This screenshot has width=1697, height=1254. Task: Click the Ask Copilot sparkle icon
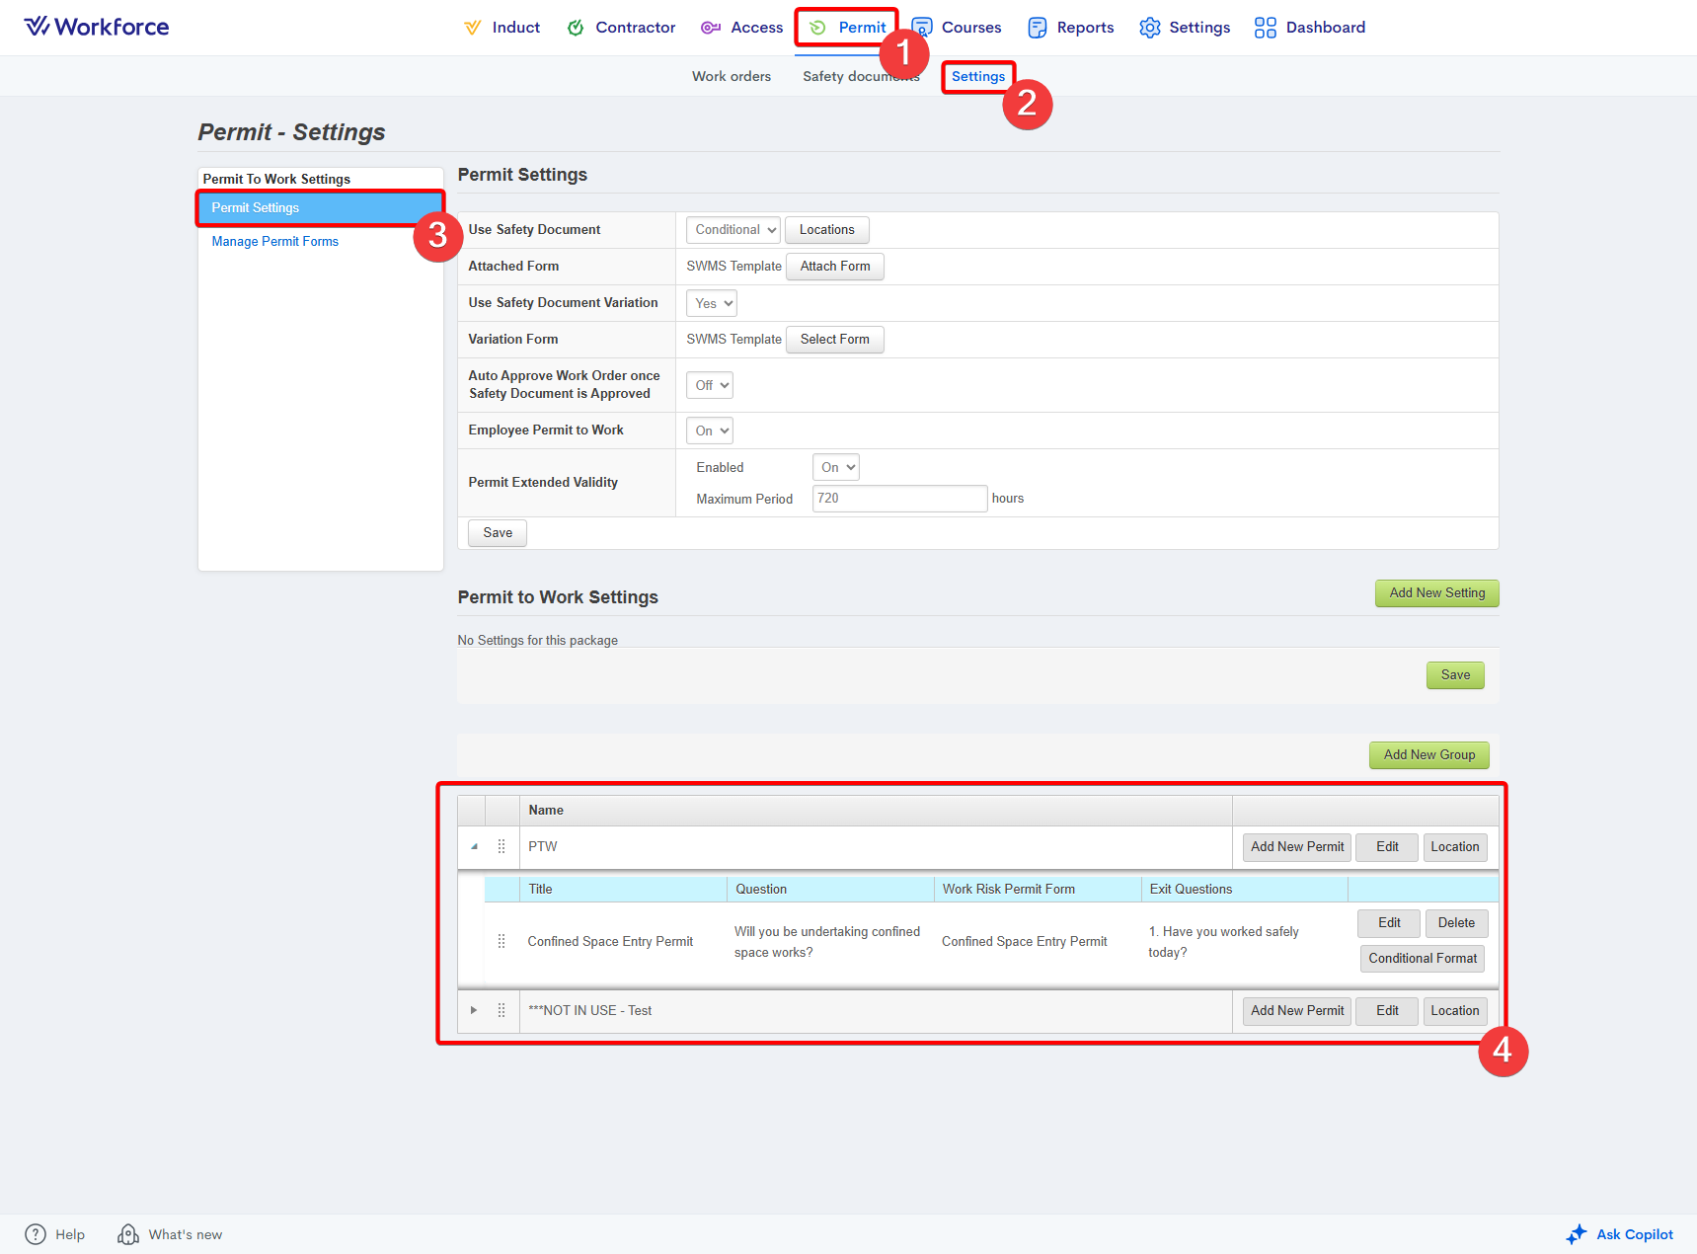pos(1577,1234)
